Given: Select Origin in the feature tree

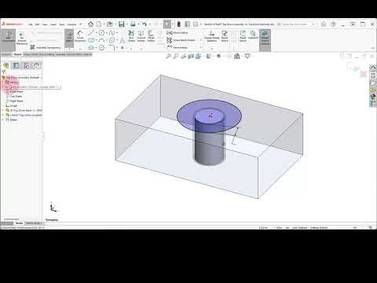Looking at the screenshot, I should (12, 105).
